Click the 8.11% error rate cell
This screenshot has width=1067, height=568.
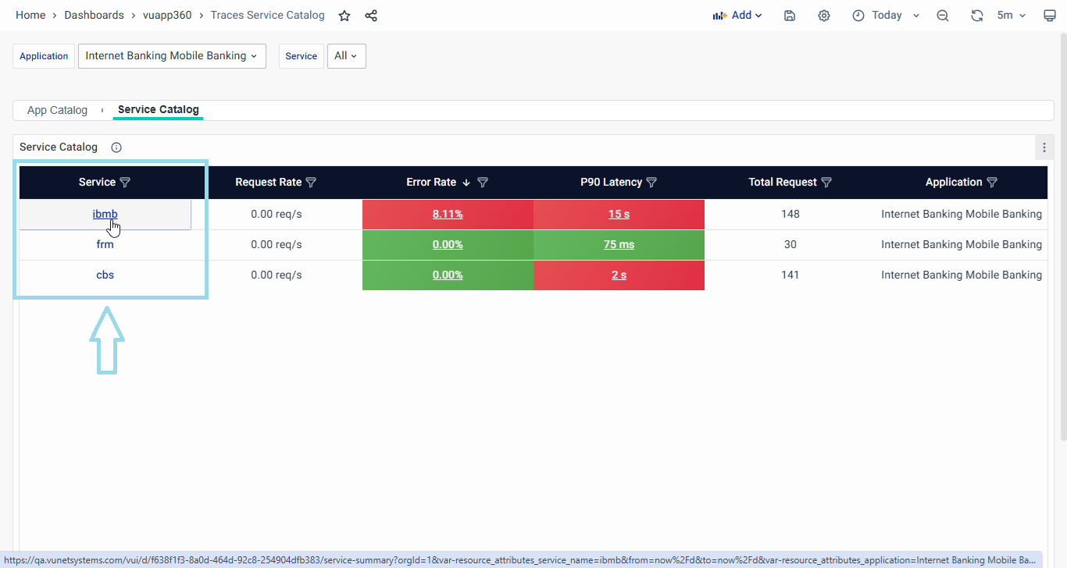pyautogui.click(x=448, y=215)
